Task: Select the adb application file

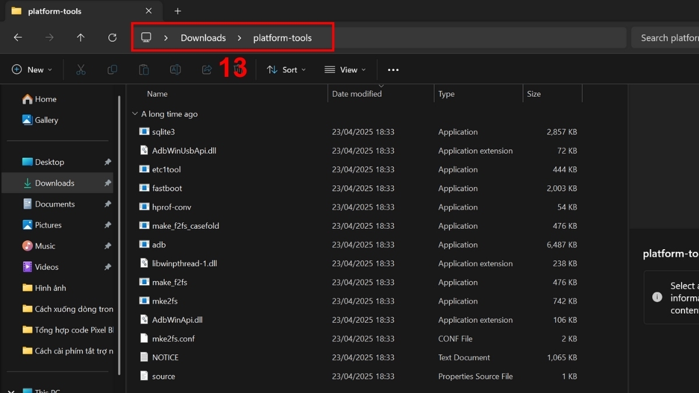Action: 159,245
